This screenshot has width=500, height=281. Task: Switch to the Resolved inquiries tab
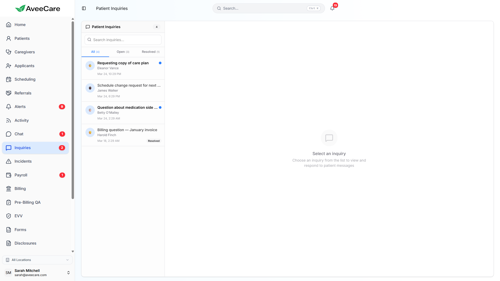point(151,52)
